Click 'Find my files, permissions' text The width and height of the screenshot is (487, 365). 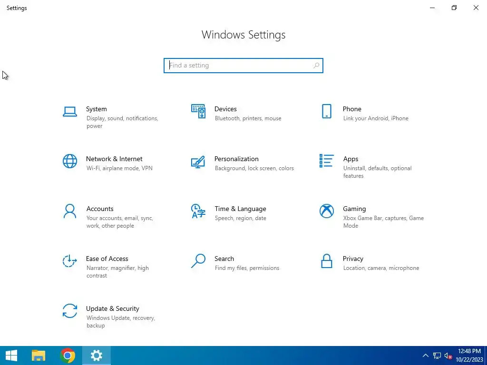coord(247,268)
